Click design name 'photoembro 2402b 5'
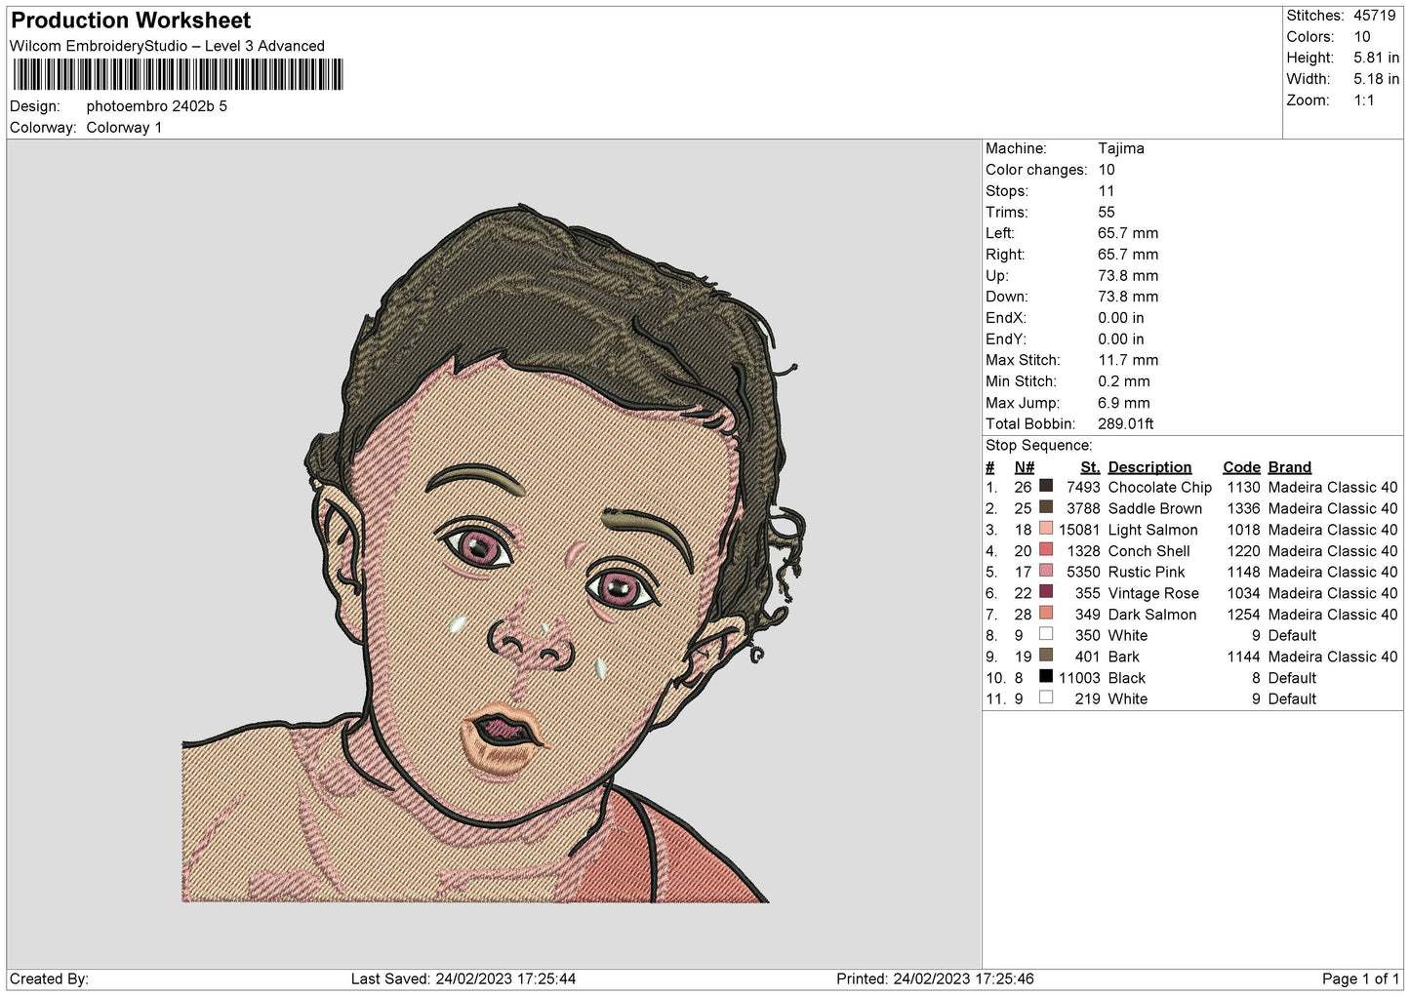The image size is (1410, 996). point(157,106)
